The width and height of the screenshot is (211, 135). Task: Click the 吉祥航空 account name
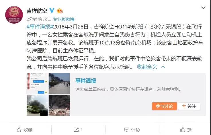tap(37, 11)
